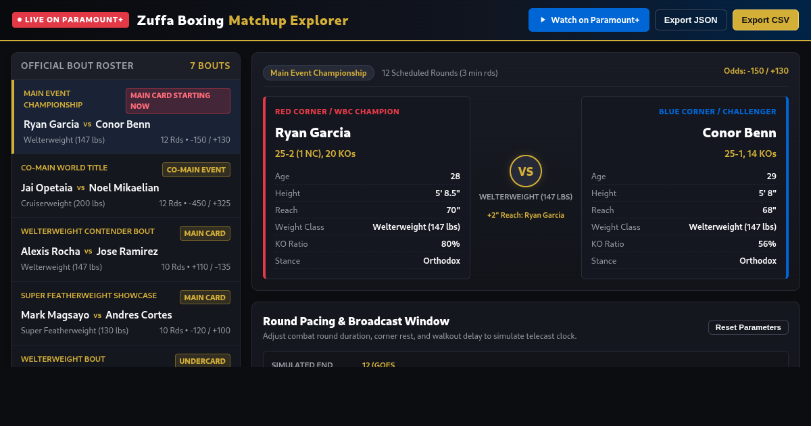Click Conor Benn's record 25-1, 14 KOs

pos(750,153)
